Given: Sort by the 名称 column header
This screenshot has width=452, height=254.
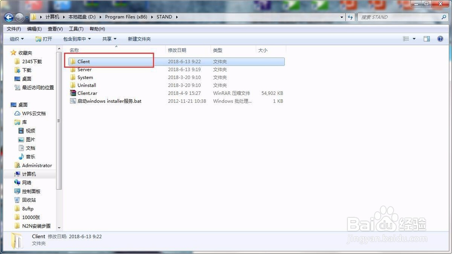Looking at the screenshot, I should [74, 51].
